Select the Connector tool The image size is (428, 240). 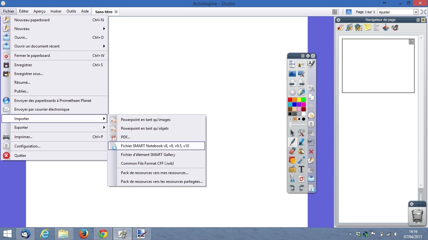click(301, 160)
